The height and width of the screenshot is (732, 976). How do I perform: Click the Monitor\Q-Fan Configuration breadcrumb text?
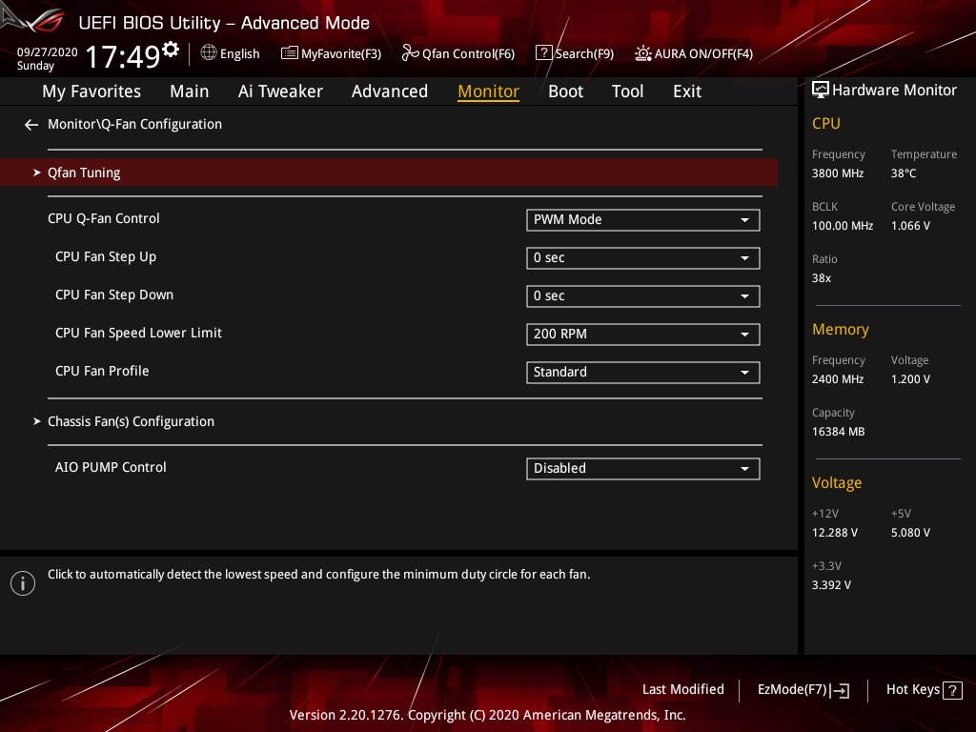coord(134,125)
